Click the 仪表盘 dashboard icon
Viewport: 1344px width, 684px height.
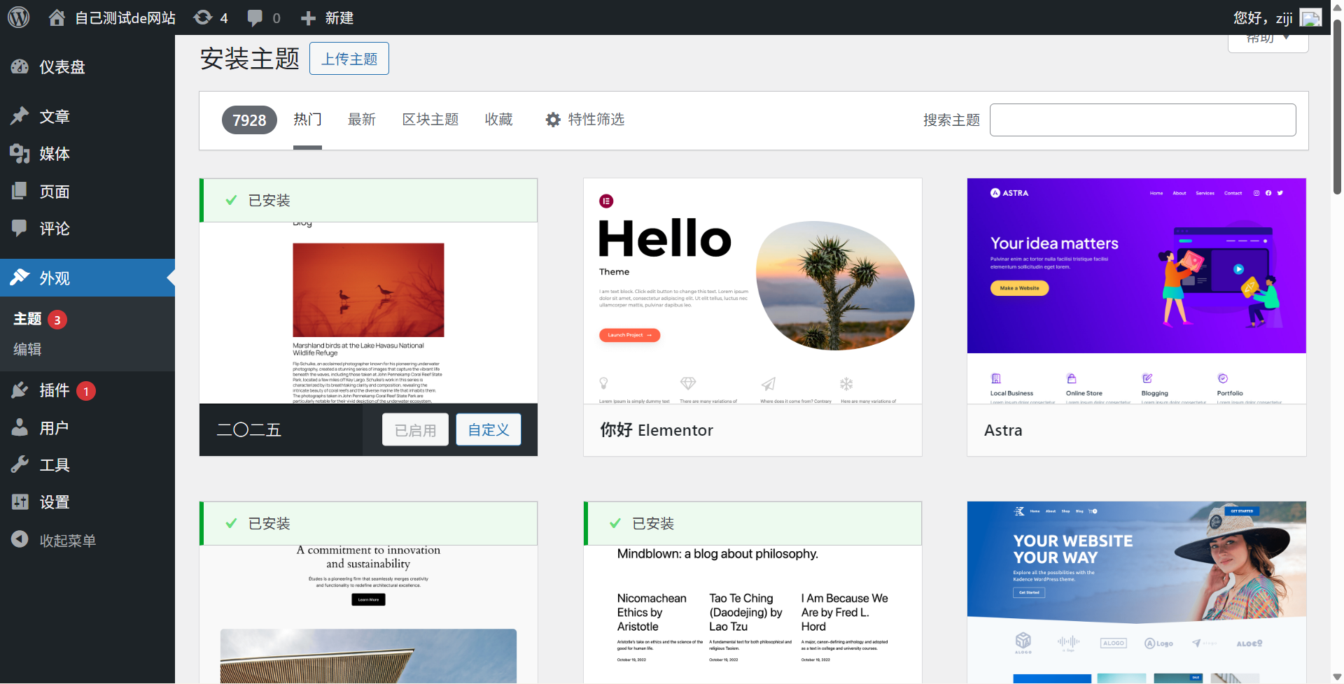coord(20,67)
